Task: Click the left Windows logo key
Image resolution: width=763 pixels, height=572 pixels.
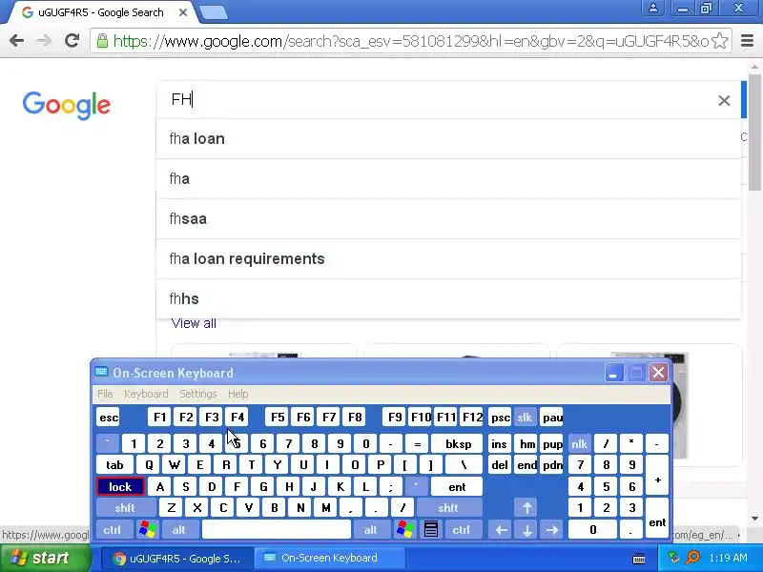Action: (148, 529)
